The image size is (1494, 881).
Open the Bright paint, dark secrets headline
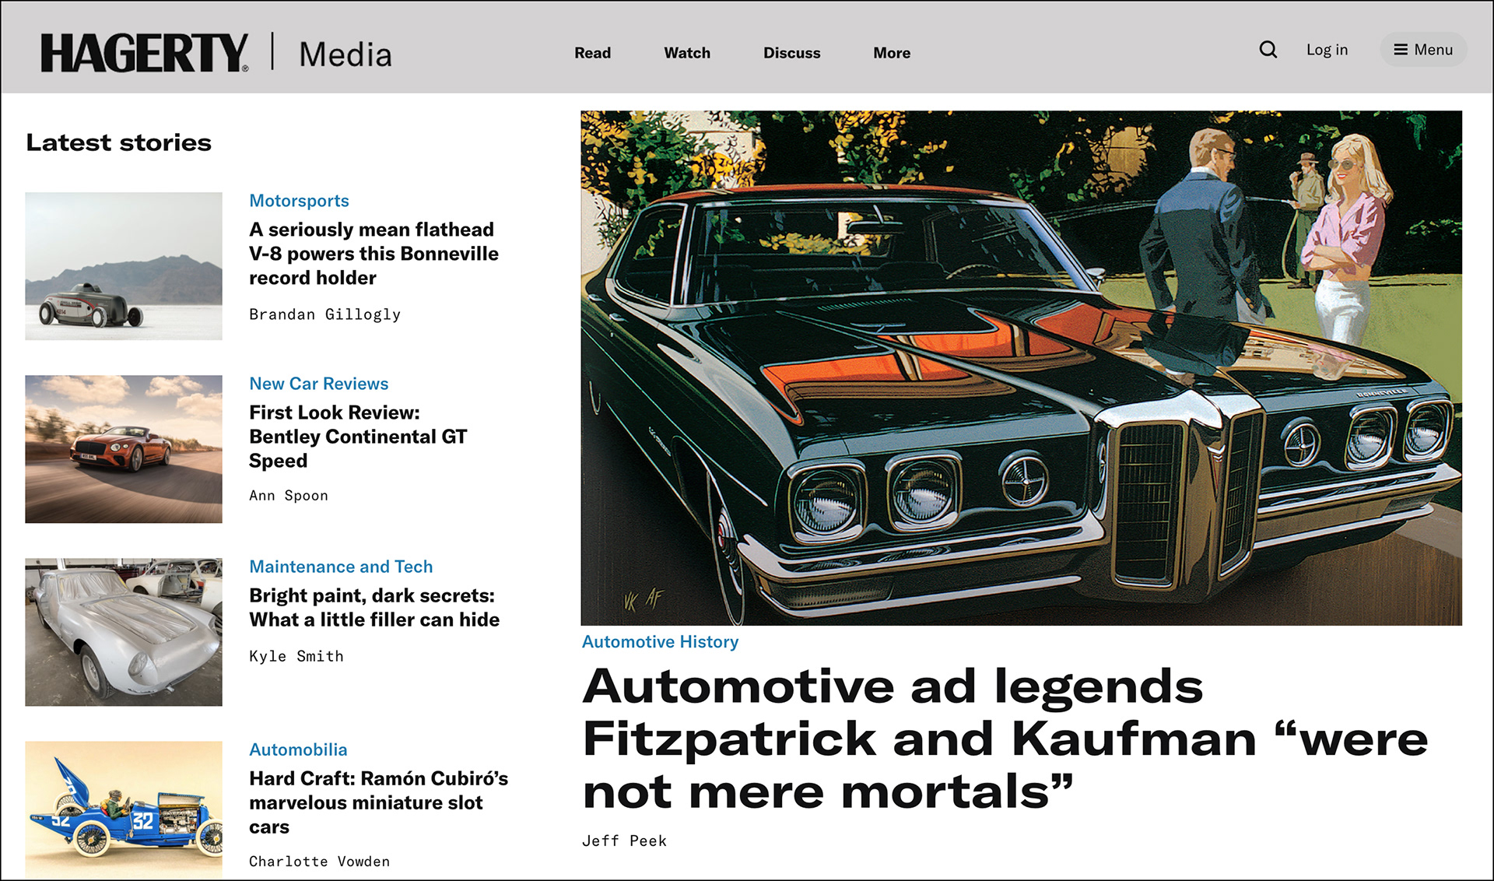pyautogui.click(x=374, y=608)
